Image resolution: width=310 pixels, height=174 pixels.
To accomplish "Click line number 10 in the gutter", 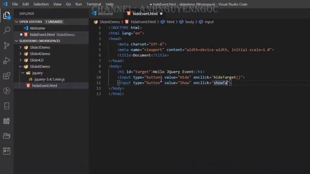I will (99, 77).
